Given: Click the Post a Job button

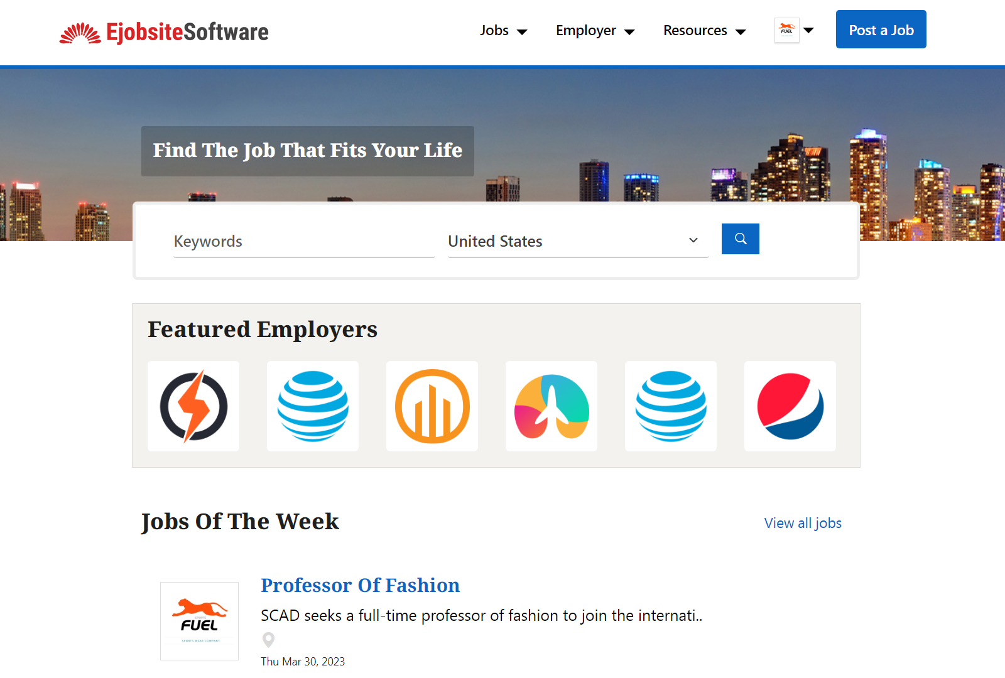Looking at the screenshot, I should pos(881,30).
